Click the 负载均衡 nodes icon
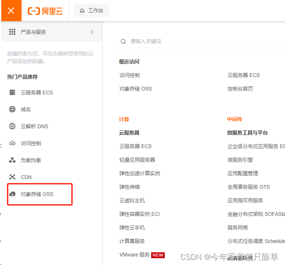The image size is (285, 265). (x=12, y=160)
